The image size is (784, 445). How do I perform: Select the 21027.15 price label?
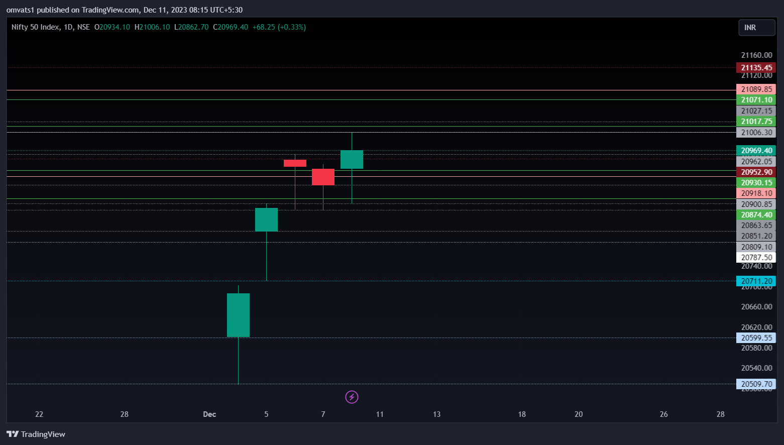point(756,111)
